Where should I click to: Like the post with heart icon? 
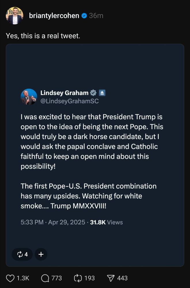coord(10,278)
